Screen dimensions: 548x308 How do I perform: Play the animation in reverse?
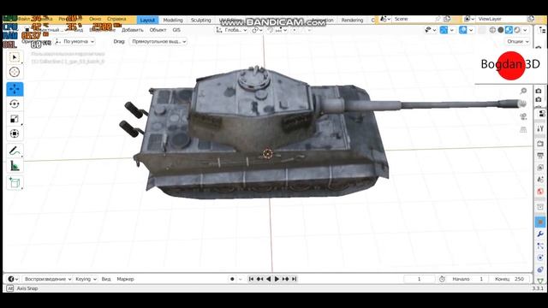click(x=268, y=279)
